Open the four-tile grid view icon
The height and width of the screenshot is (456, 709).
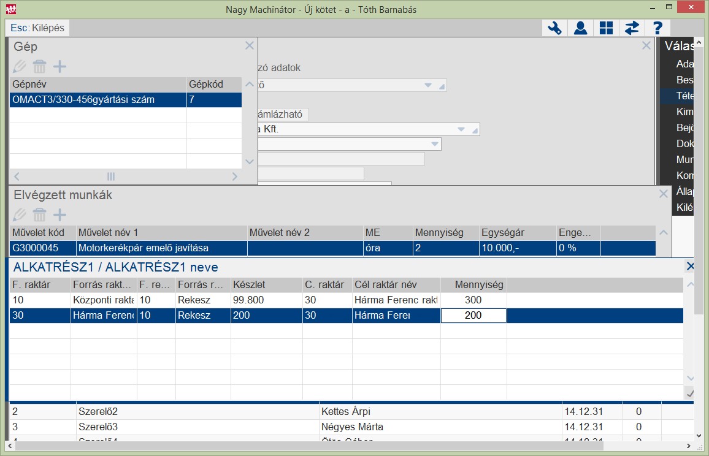[x=606, y=28]
